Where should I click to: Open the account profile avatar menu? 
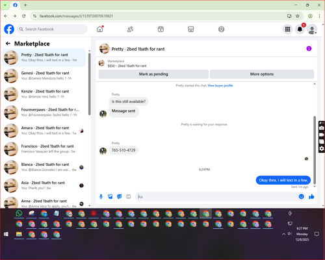(x=312, y=29)
